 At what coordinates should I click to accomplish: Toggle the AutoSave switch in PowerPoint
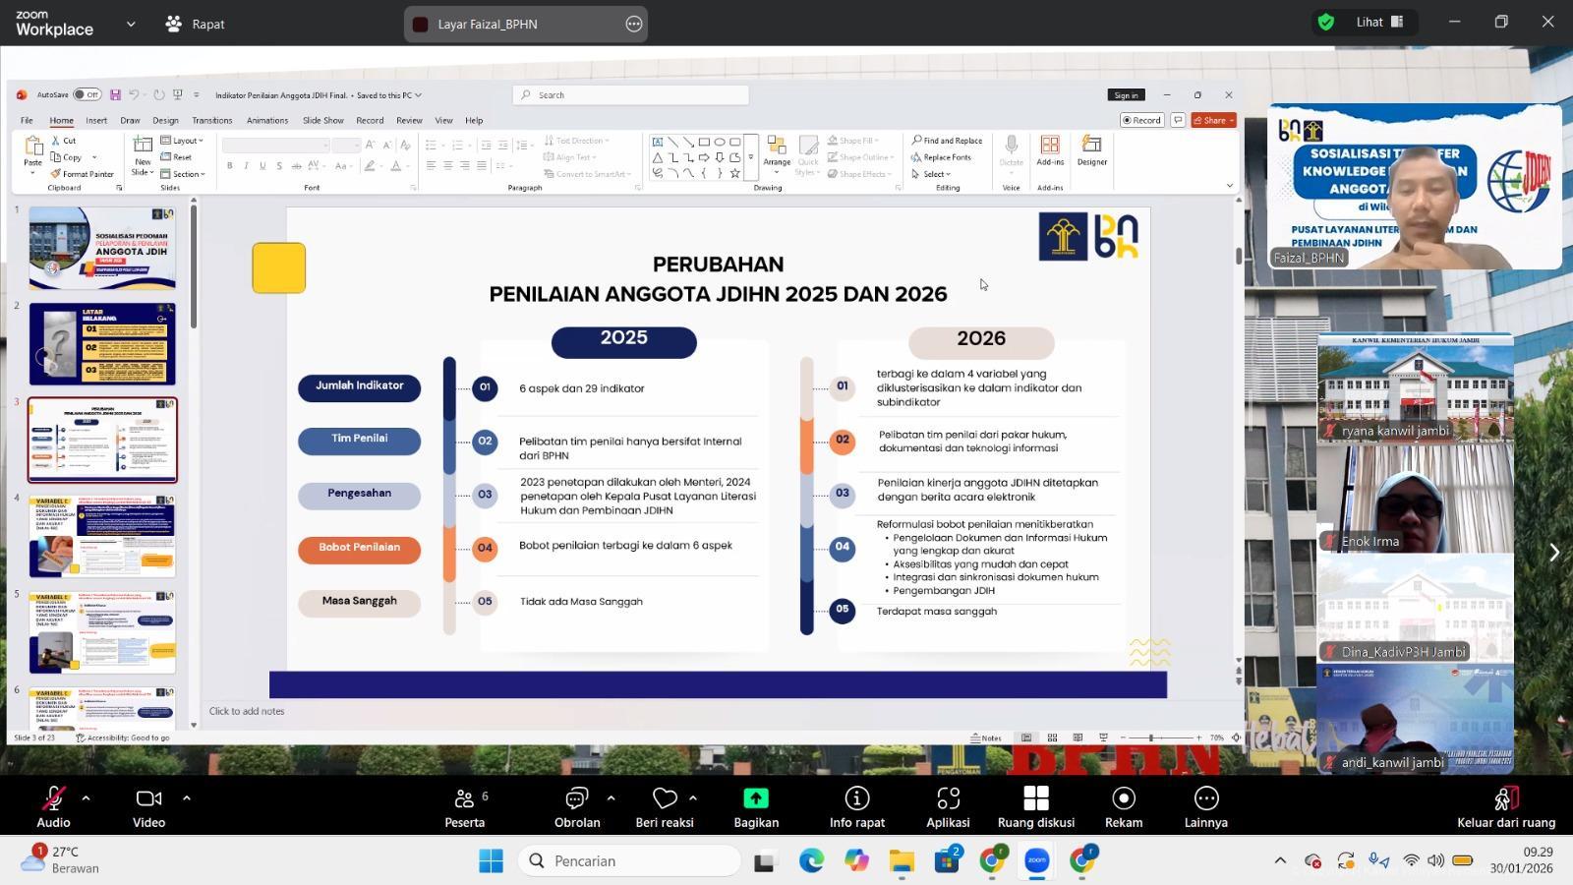tap(87, 95)
